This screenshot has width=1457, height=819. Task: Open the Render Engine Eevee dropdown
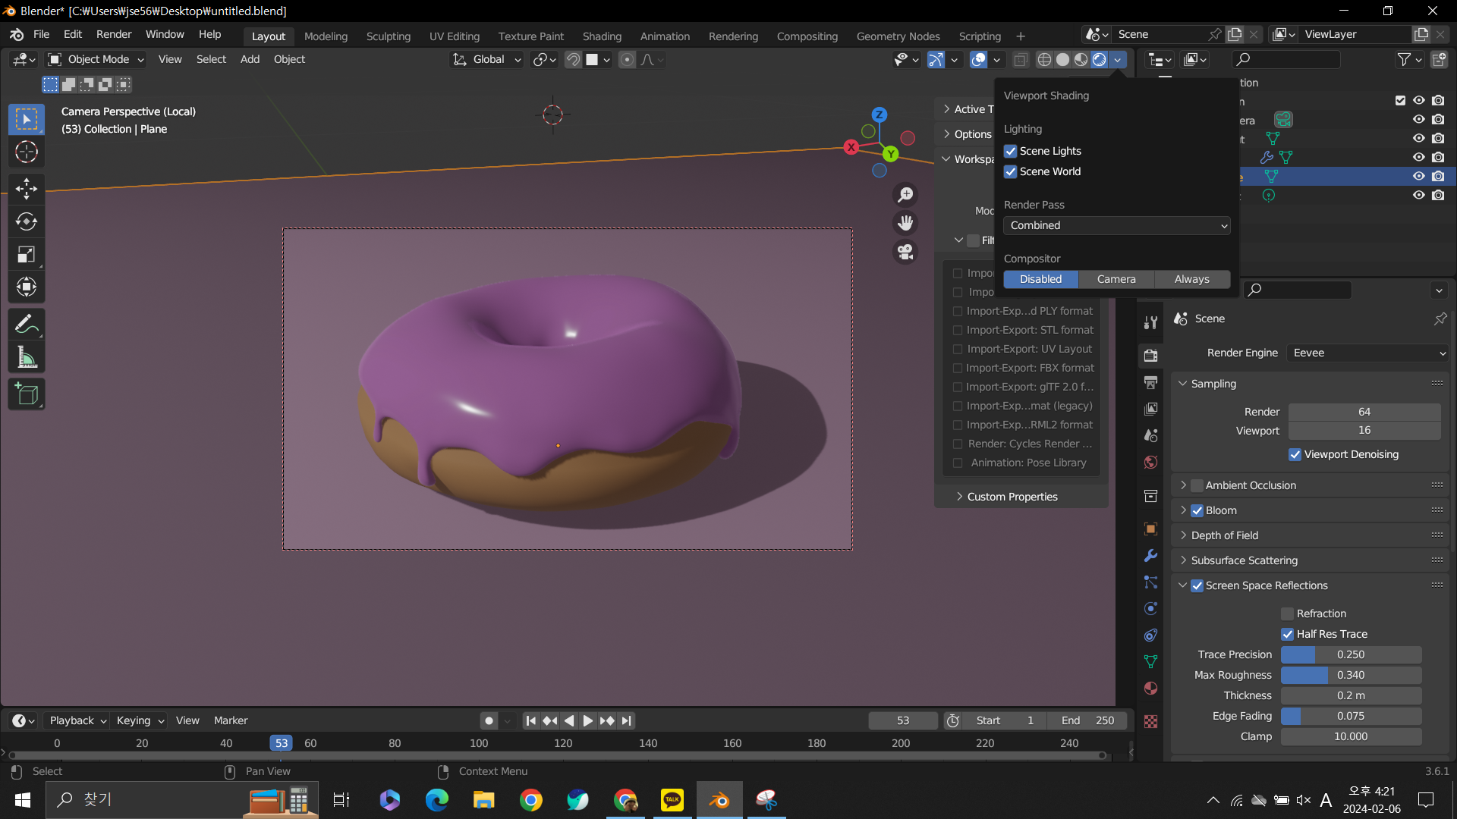click(1367, 353)
